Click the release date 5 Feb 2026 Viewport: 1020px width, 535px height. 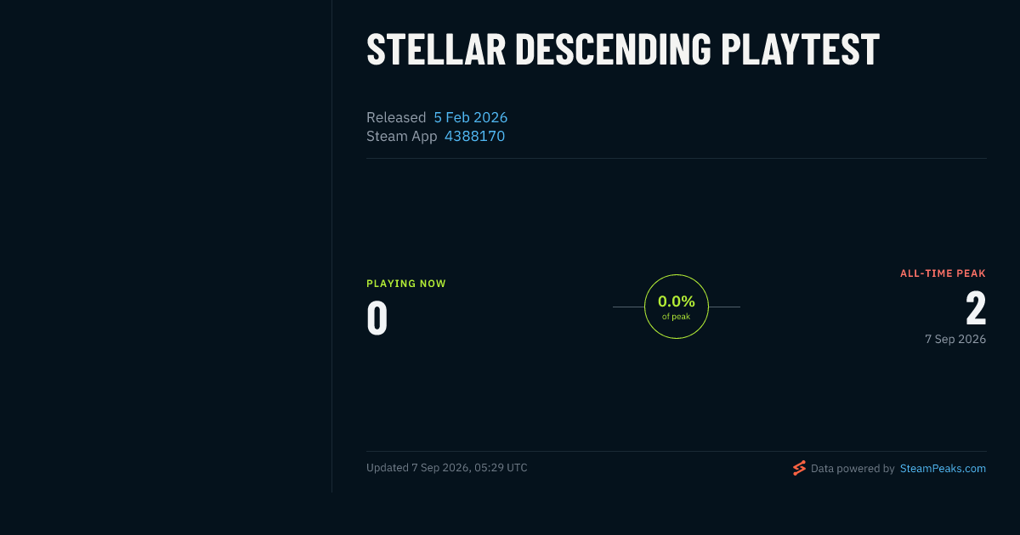[471, 117]
